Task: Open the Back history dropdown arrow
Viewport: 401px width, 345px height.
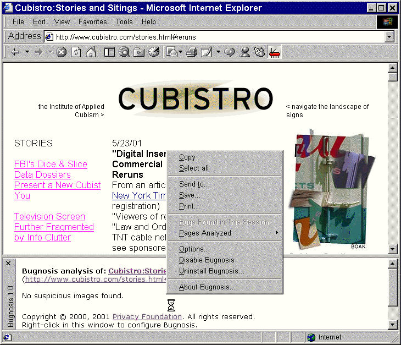Action: tap(26, 52)
